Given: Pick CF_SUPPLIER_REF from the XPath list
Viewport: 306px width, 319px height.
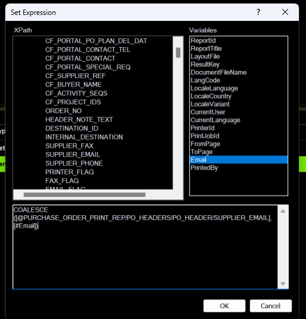Looking at the screenshot, I should (76, 76).
